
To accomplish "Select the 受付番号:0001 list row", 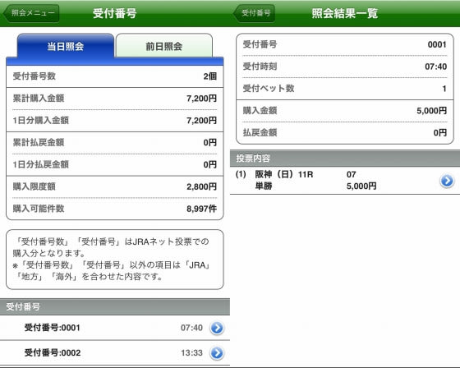I will click(x=115, y=328).
